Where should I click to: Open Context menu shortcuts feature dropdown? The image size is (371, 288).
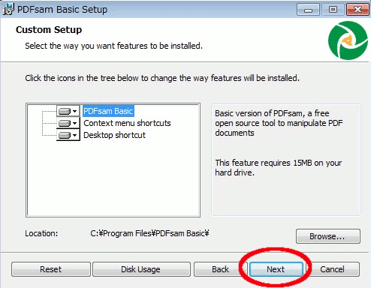tap(68, 123)
